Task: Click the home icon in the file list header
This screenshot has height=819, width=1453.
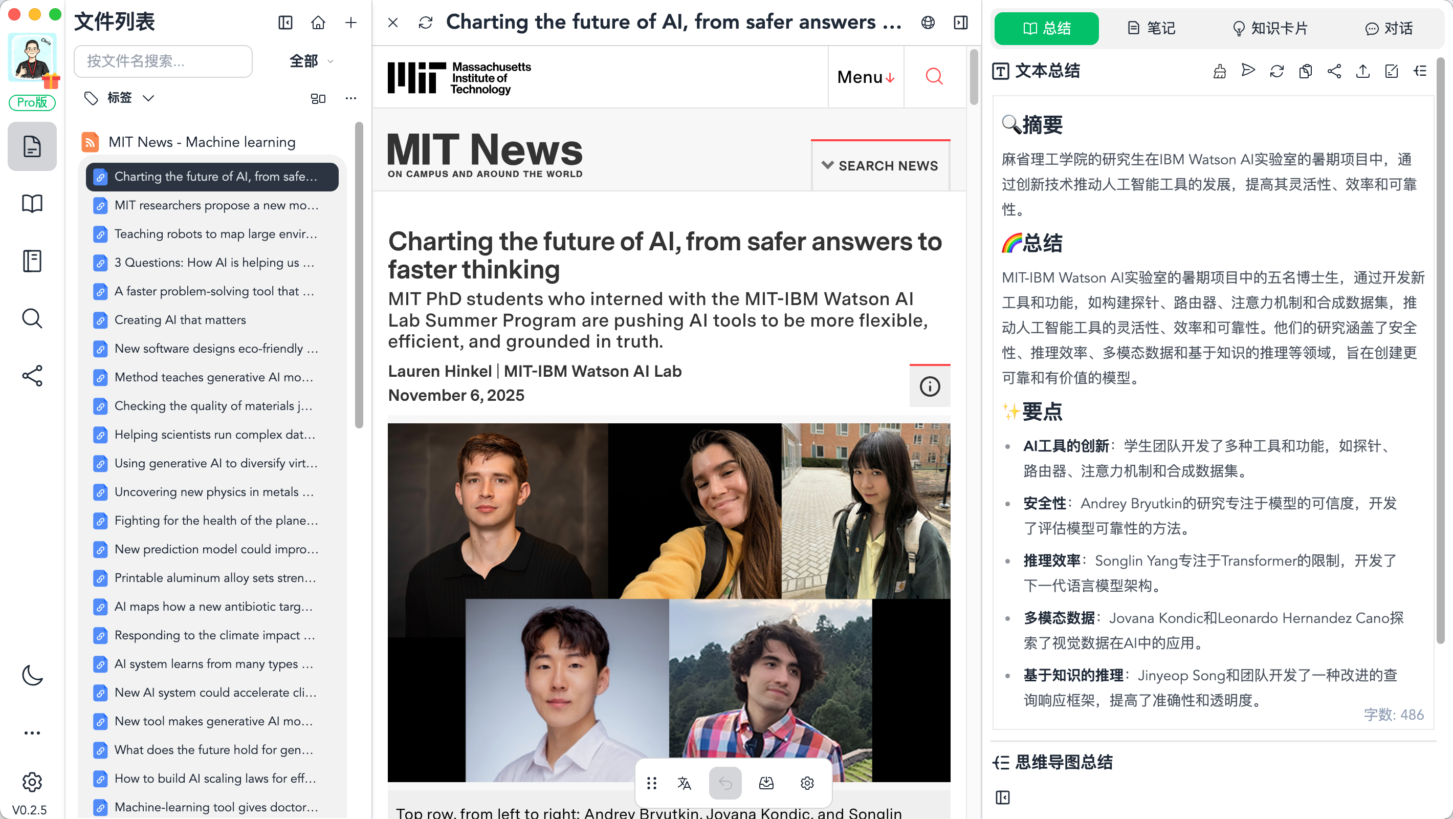Action: [318, 23]
